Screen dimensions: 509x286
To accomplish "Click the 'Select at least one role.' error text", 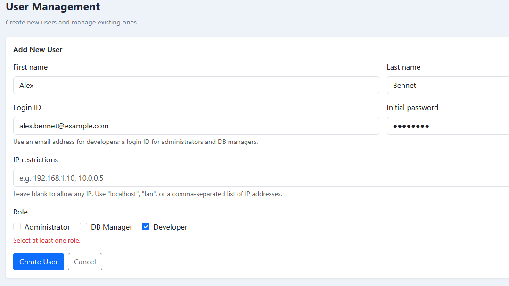I will (x=47, y=241).
